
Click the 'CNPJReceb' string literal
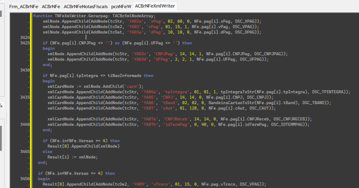click(x=176, y=119)
